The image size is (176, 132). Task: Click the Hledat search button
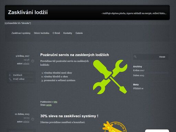click(162, 57)
